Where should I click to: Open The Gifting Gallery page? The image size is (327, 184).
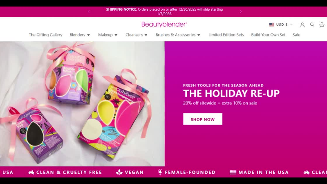45,35
